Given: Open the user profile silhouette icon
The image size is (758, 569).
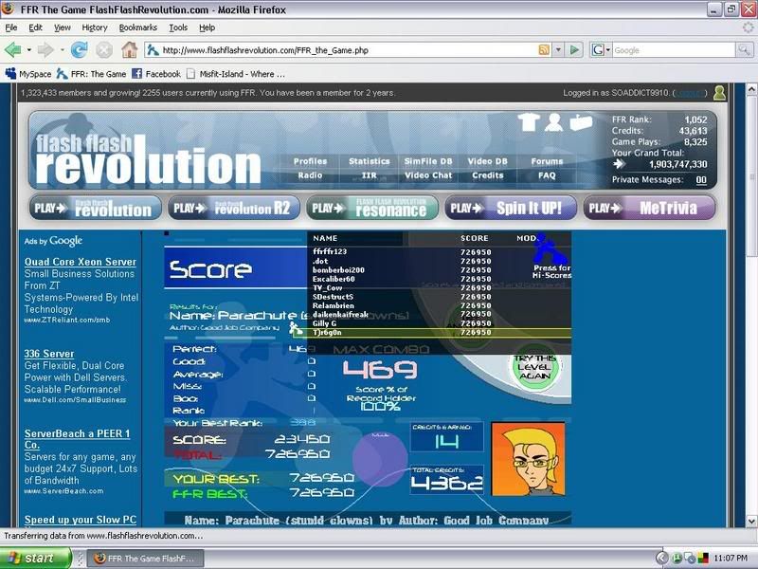Looking at the screenshot, I should tap(553, 122).
